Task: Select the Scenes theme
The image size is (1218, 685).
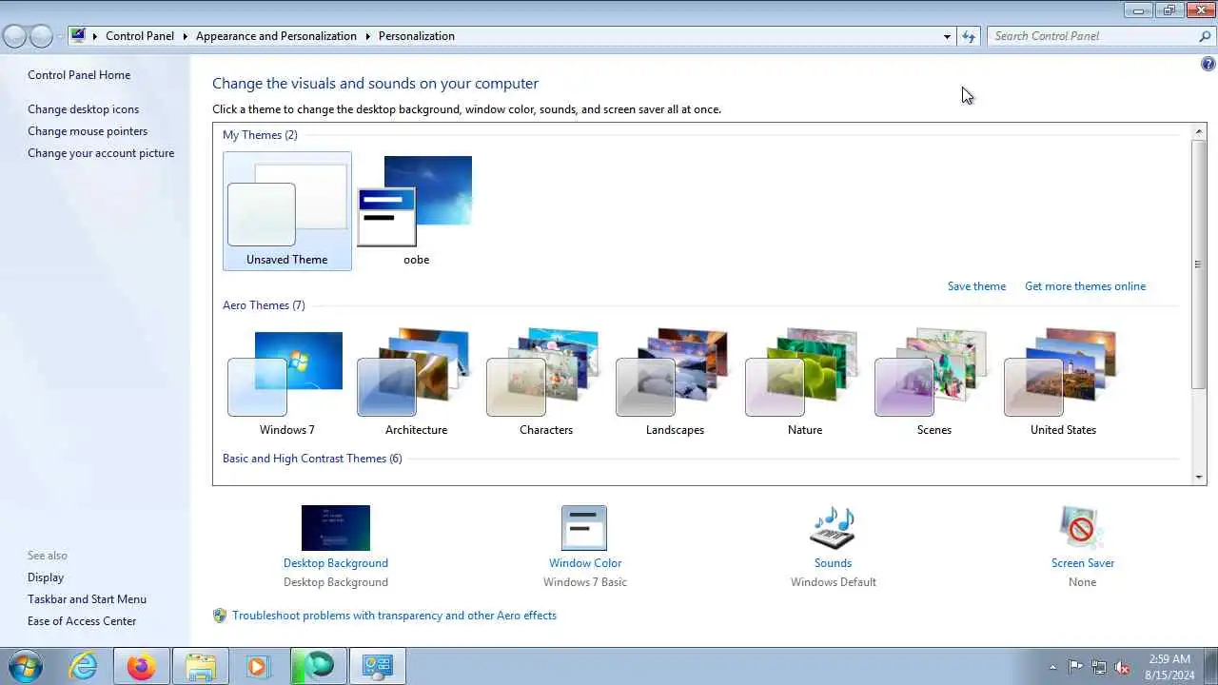Action: [933, 382]
